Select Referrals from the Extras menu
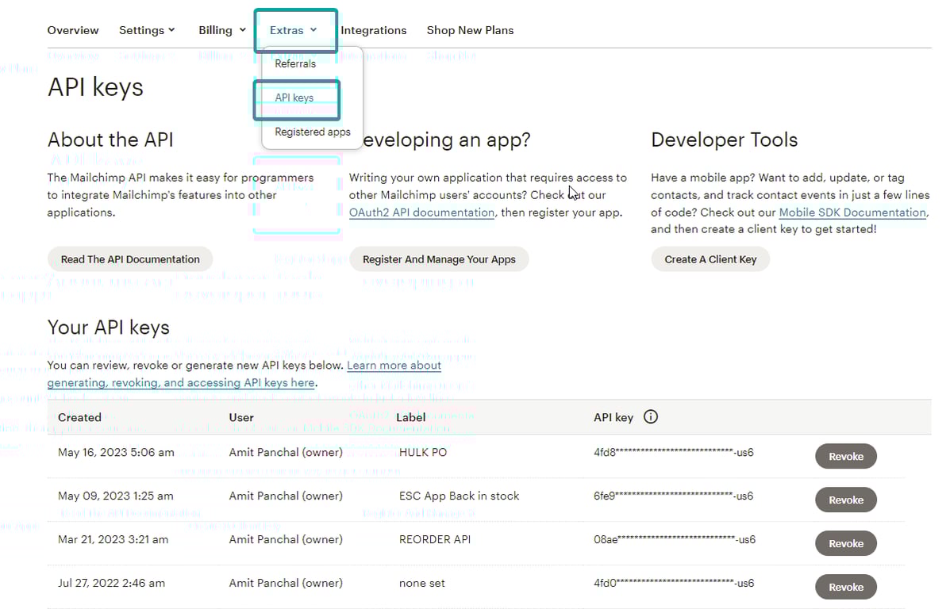 (x=295, y=63)
